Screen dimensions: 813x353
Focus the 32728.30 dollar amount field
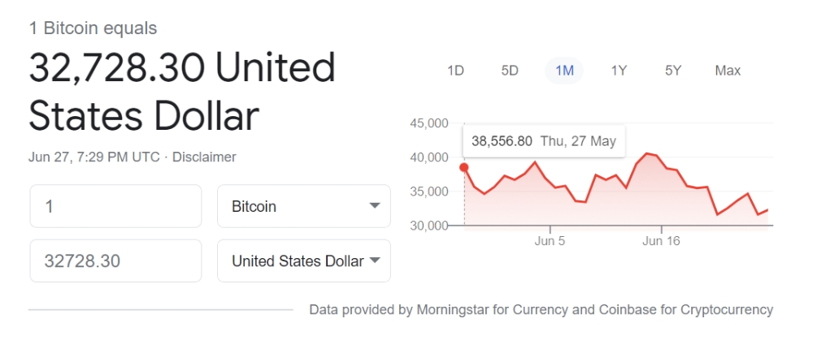115,260
